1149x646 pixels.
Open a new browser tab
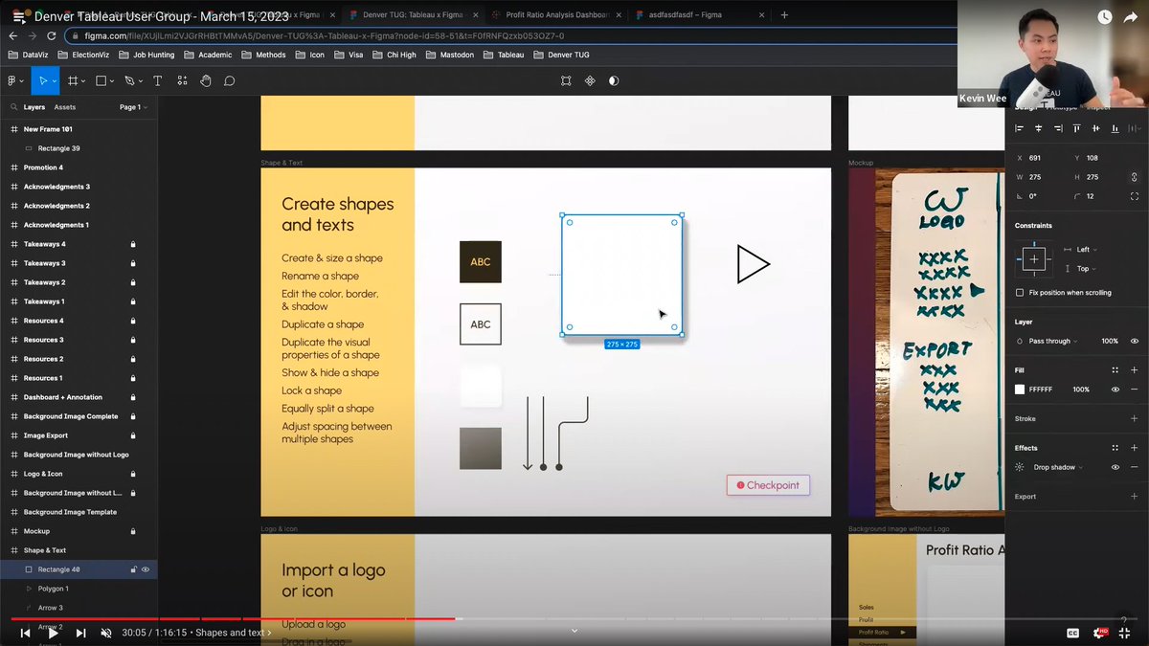click(784, 15)
